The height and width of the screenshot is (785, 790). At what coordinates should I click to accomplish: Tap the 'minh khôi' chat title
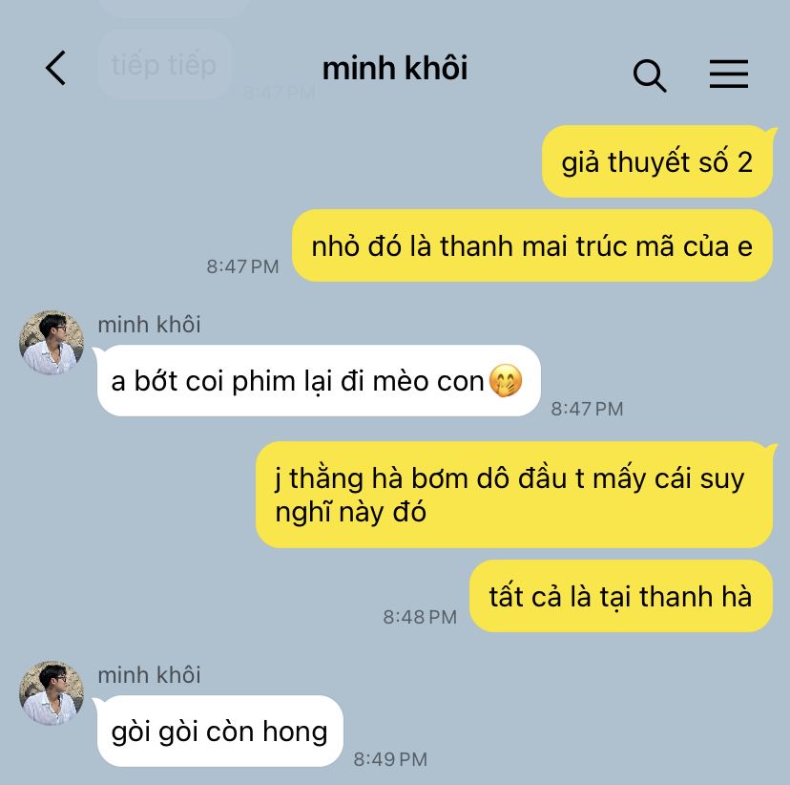395,68
